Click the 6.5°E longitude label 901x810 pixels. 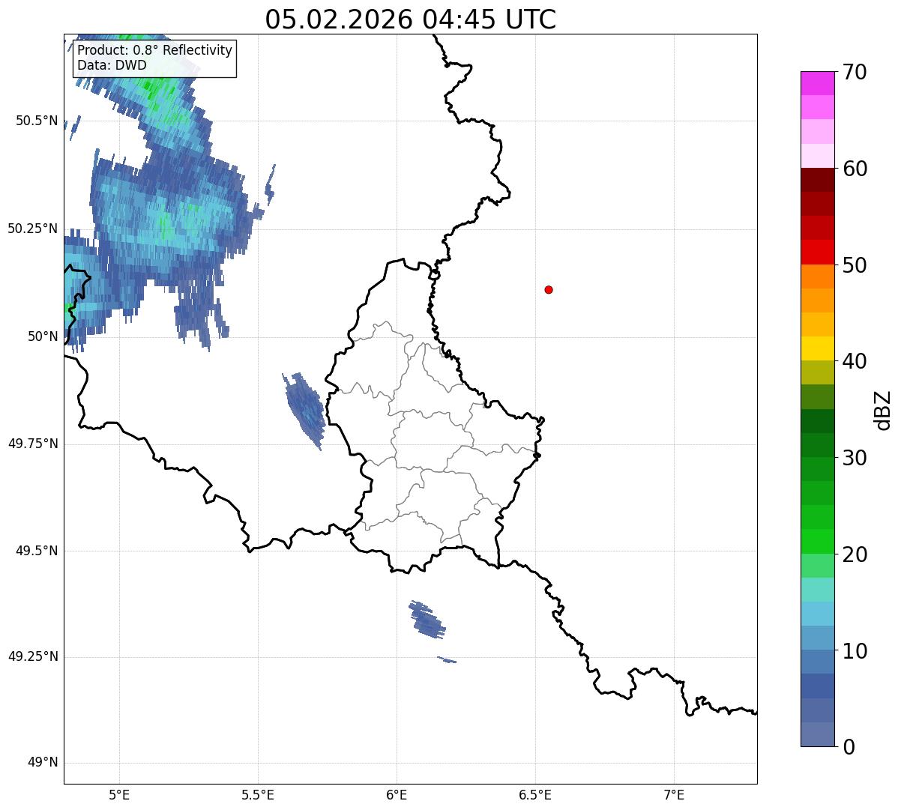click(x=535, y=794)
